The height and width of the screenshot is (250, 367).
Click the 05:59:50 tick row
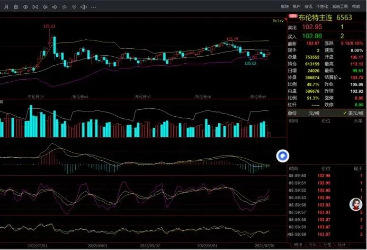(x=326, y=176)
